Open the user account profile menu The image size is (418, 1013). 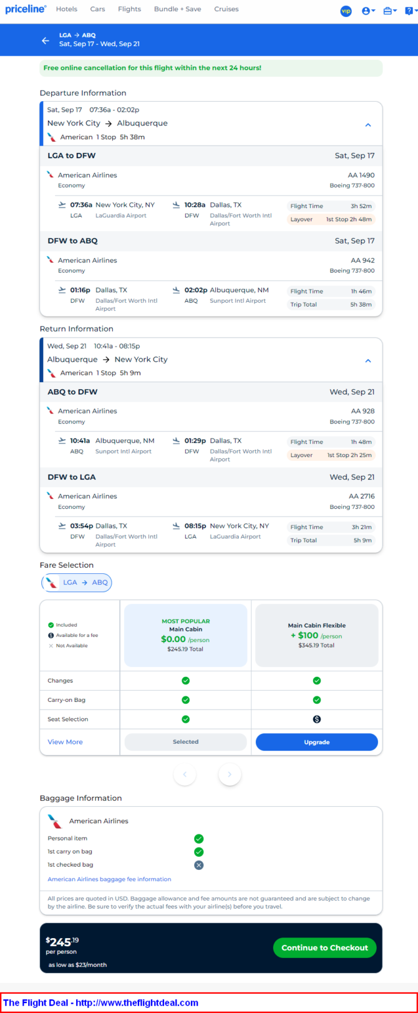click(368, 11)
